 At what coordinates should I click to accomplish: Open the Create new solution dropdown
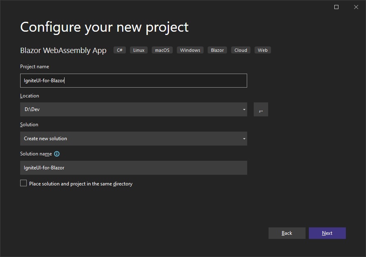coord(244,139)
